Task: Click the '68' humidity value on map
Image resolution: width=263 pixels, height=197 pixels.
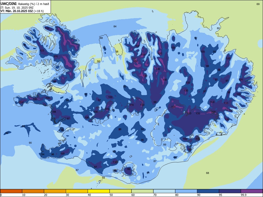Action: pyautogui.click(x=208, y=173)
